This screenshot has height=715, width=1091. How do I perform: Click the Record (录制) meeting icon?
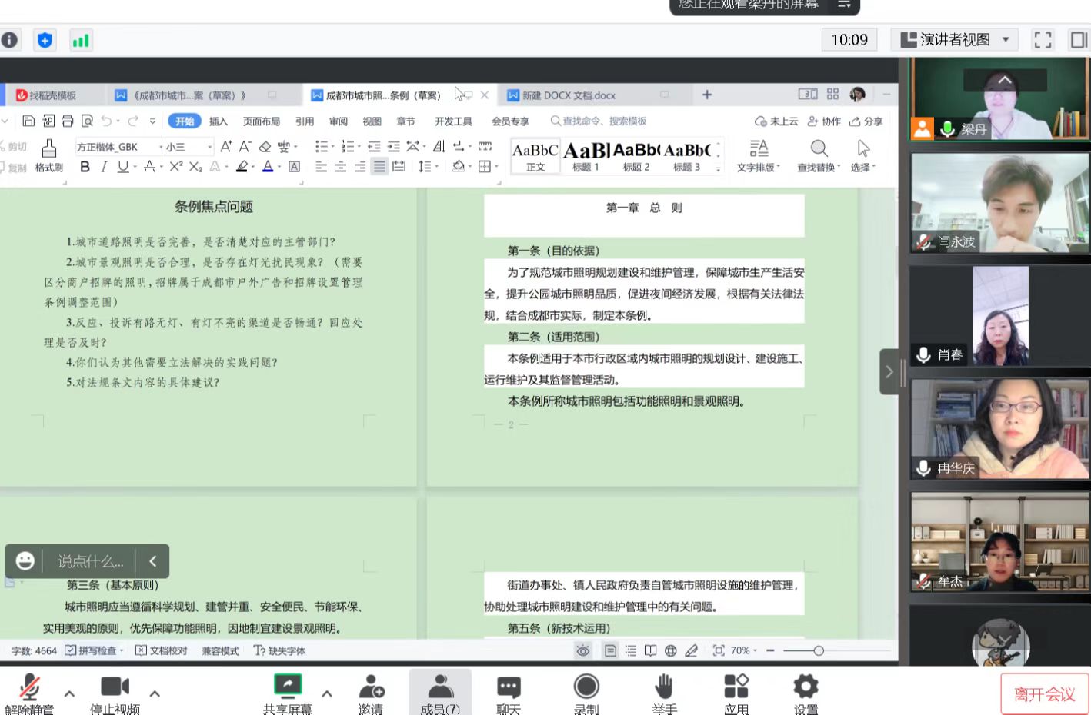pos(586,691)
